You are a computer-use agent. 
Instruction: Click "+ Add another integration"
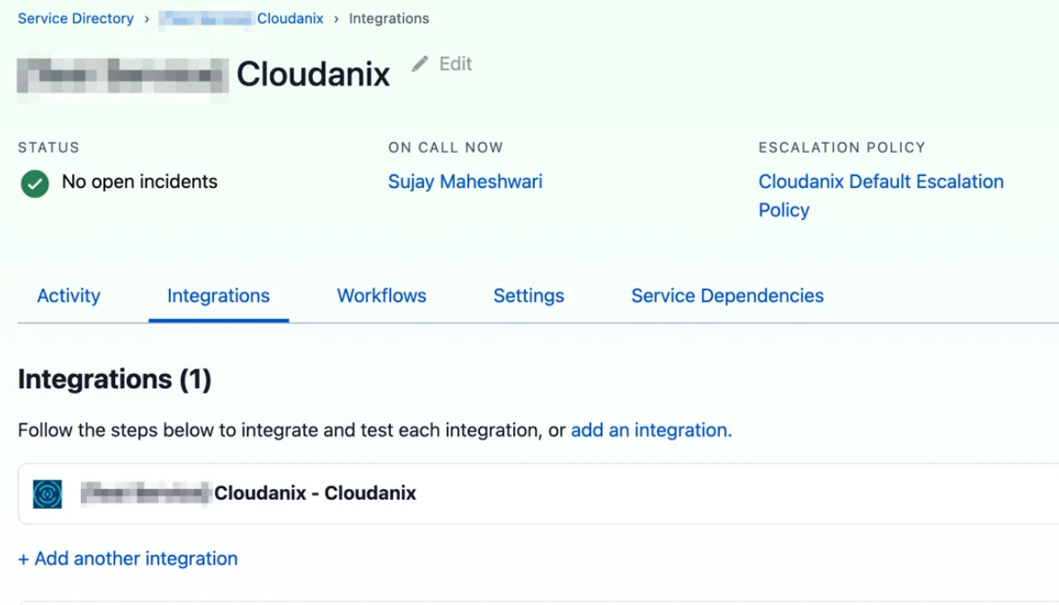(128, 558)
